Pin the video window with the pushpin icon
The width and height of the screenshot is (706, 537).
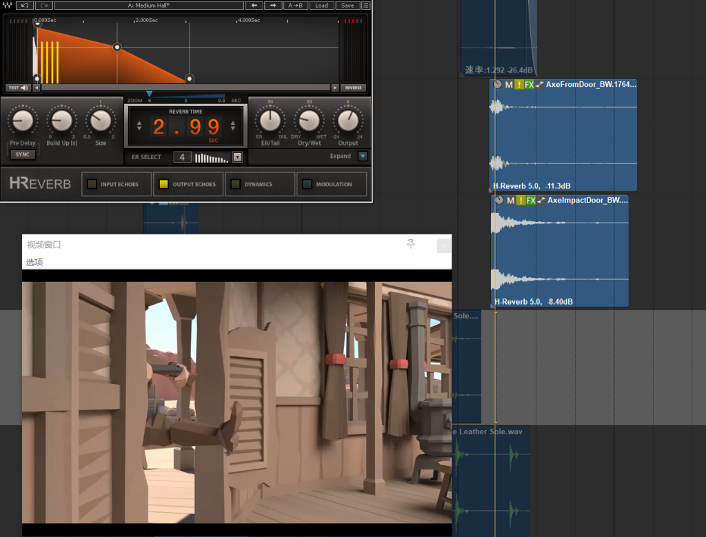pyautogui.click(x=411, y=244)
